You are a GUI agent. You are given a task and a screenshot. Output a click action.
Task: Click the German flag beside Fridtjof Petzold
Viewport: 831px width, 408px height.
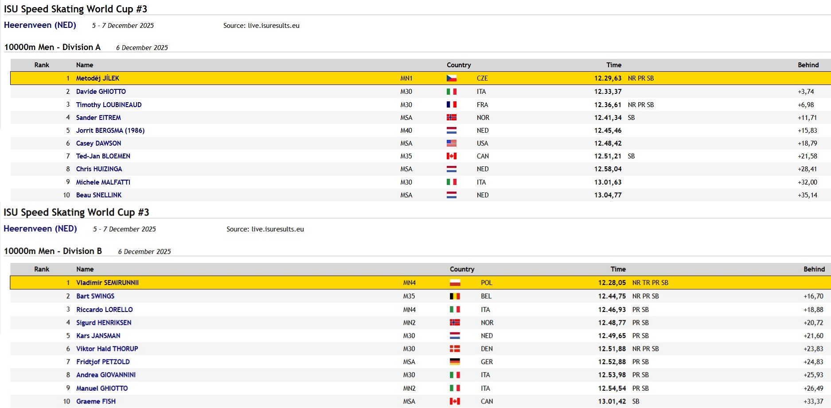455,362
